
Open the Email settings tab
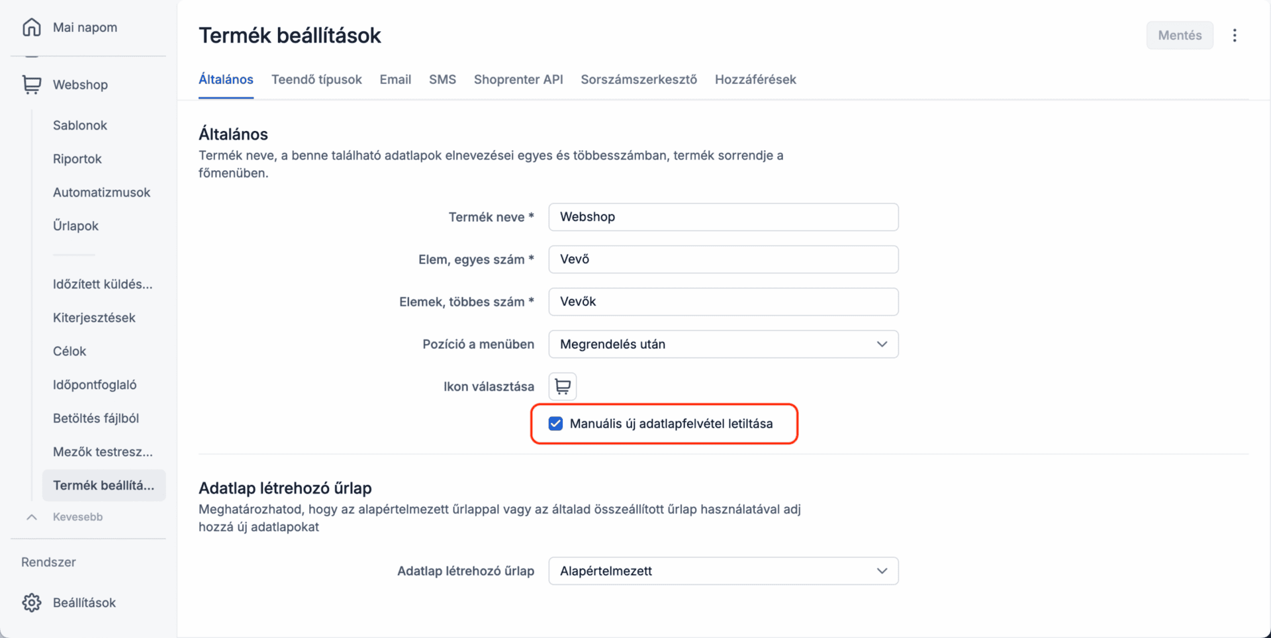395,79
